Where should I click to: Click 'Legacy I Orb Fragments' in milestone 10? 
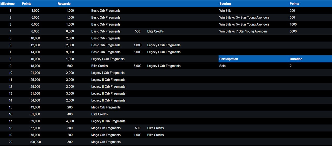pyautogui.click(x=108, y=73)
